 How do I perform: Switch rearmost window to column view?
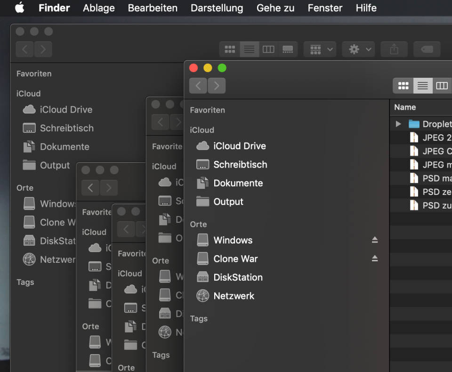[x=268, y=49]
